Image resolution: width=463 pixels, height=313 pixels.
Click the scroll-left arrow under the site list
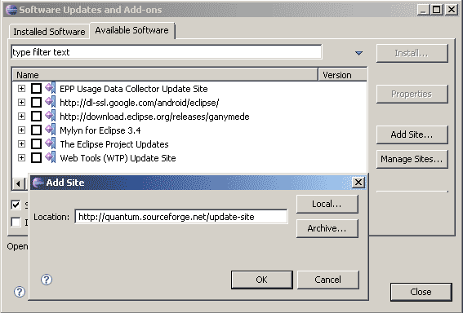(x=18, y=184)
